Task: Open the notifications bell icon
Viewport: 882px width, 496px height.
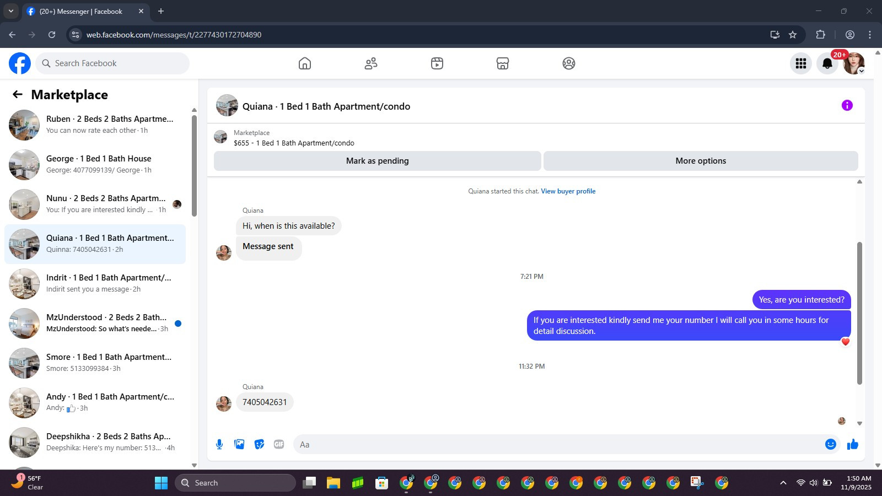Action: point(827,63)
